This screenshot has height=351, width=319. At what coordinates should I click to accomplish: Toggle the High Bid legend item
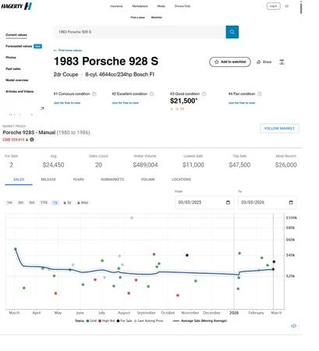[x=107, y=321]
